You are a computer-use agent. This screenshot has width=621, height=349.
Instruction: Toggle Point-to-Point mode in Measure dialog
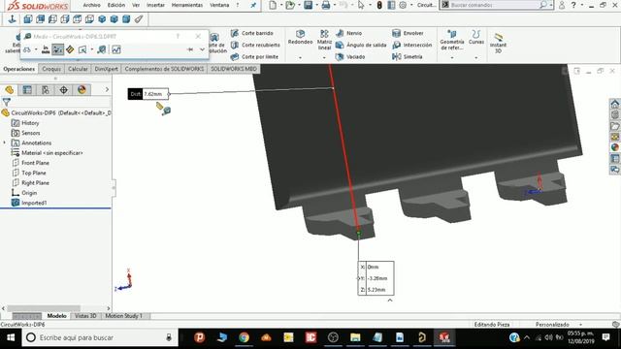point(70,49)
